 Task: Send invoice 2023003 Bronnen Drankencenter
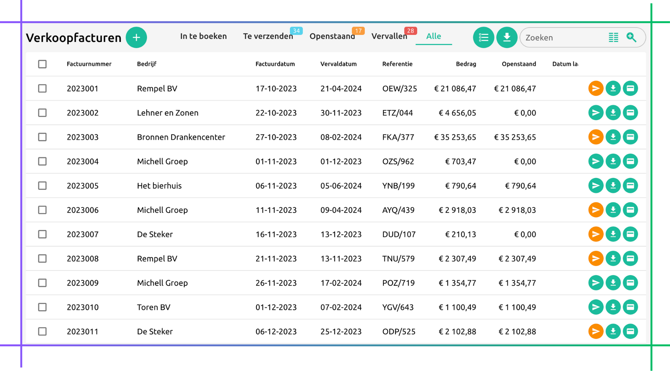point(596,137)
